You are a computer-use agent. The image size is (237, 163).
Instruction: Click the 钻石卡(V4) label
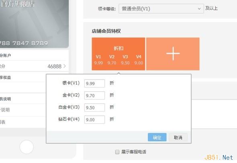point(69,119)
